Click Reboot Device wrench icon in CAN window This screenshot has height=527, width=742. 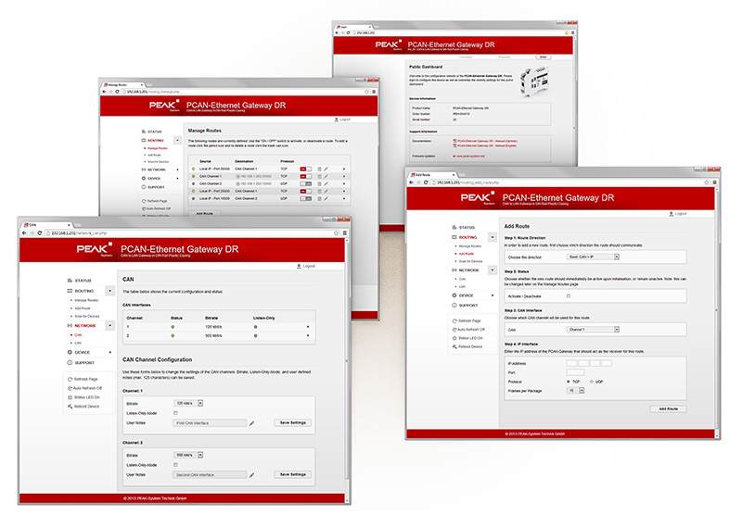coord(68,408)
